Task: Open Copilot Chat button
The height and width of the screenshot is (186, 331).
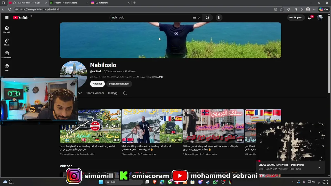Action: [324, 9]
